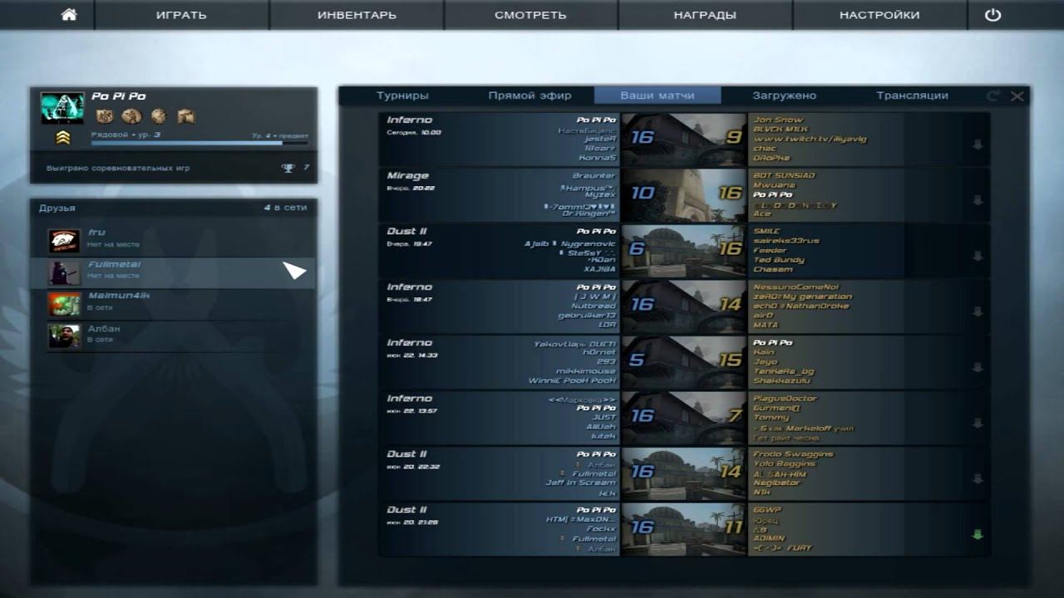The image size is (1064, 598).
Task: Open the НАГРАДЫ menu
Action: pos(705,15)
